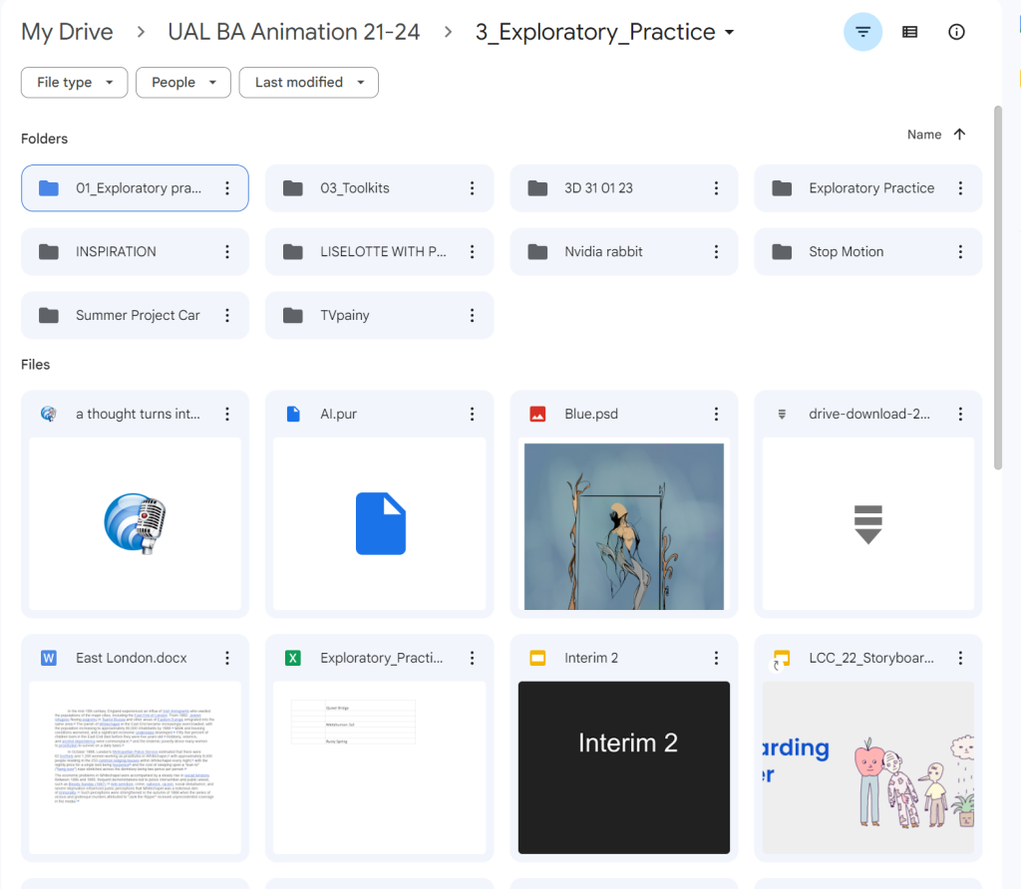Click more options on Nvidia rabbit folder
Viewport: 1021px width, 889px height.
tap(716, 252)
